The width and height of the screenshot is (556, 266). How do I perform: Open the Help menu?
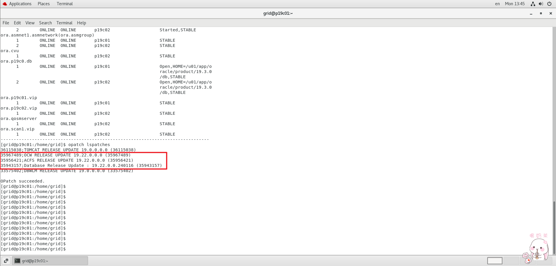(x=81, y=23)
